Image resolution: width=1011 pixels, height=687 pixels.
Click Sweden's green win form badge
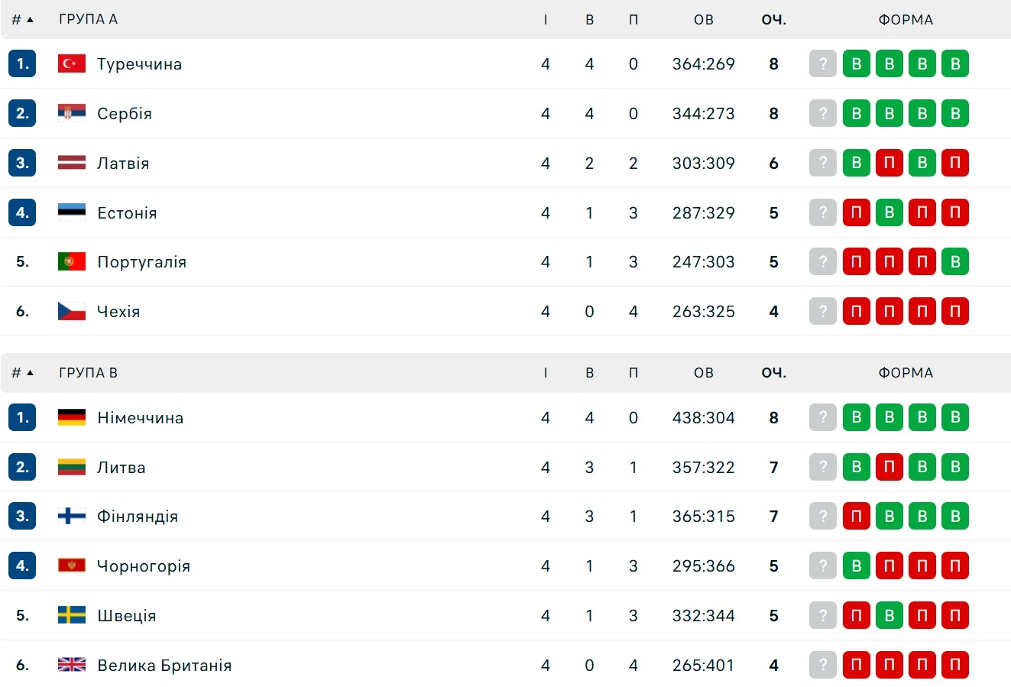pos(889,616)
